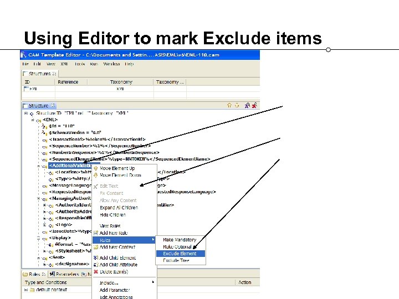The height and width of the screenshot is (299, 399).
Task: Switch to the Rules tab
Action: pos(34,274)
